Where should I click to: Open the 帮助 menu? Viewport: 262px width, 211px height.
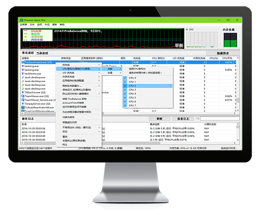(x=62, y=25)
